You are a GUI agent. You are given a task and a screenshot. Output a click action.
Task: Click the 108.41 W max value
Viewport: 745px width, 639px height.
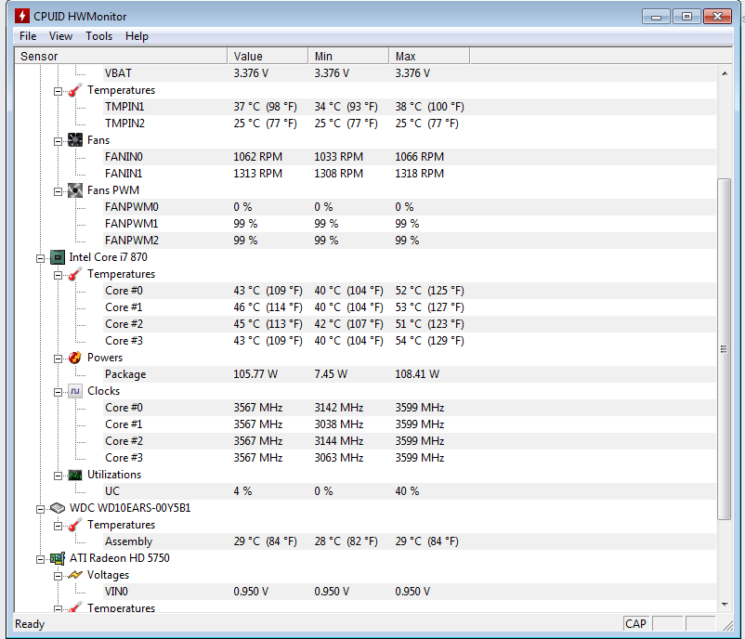417,374
